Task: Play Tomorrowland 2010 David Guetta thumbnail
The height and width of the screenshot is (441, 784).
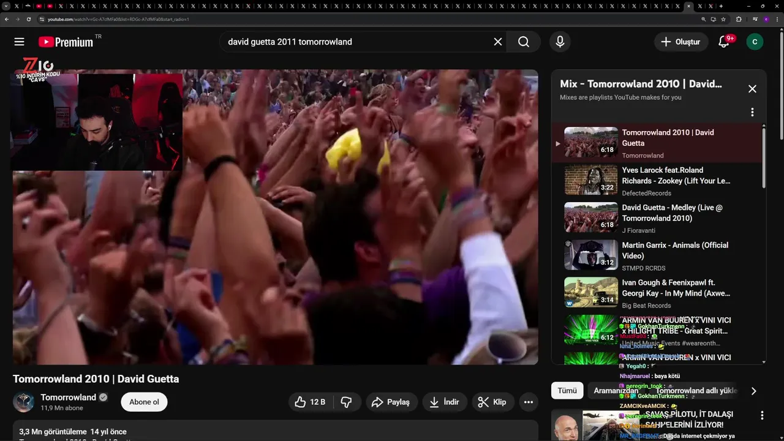Action: click(x=591, y=142)
